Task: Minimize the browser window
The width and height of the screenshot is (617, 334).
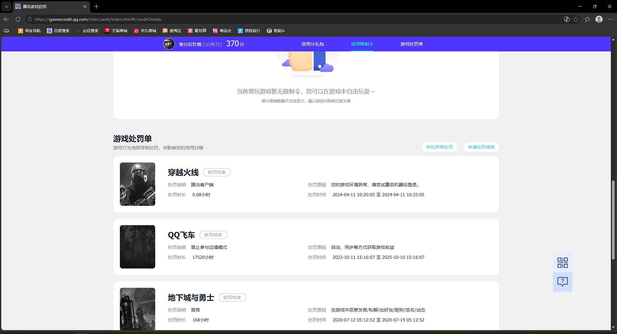Action: coord(580,6)
